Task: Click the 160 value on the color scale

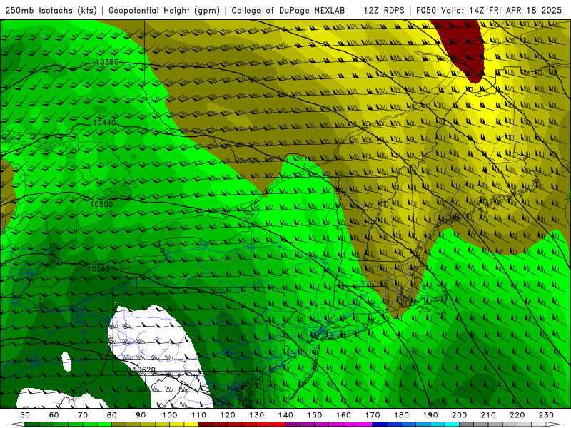Action: point(343,415)
